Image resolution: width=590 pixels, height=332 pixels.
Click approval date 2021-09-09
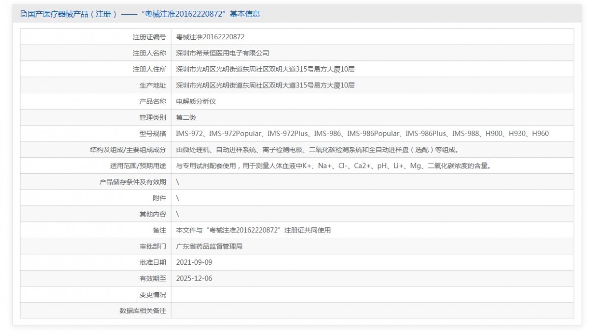194,262
